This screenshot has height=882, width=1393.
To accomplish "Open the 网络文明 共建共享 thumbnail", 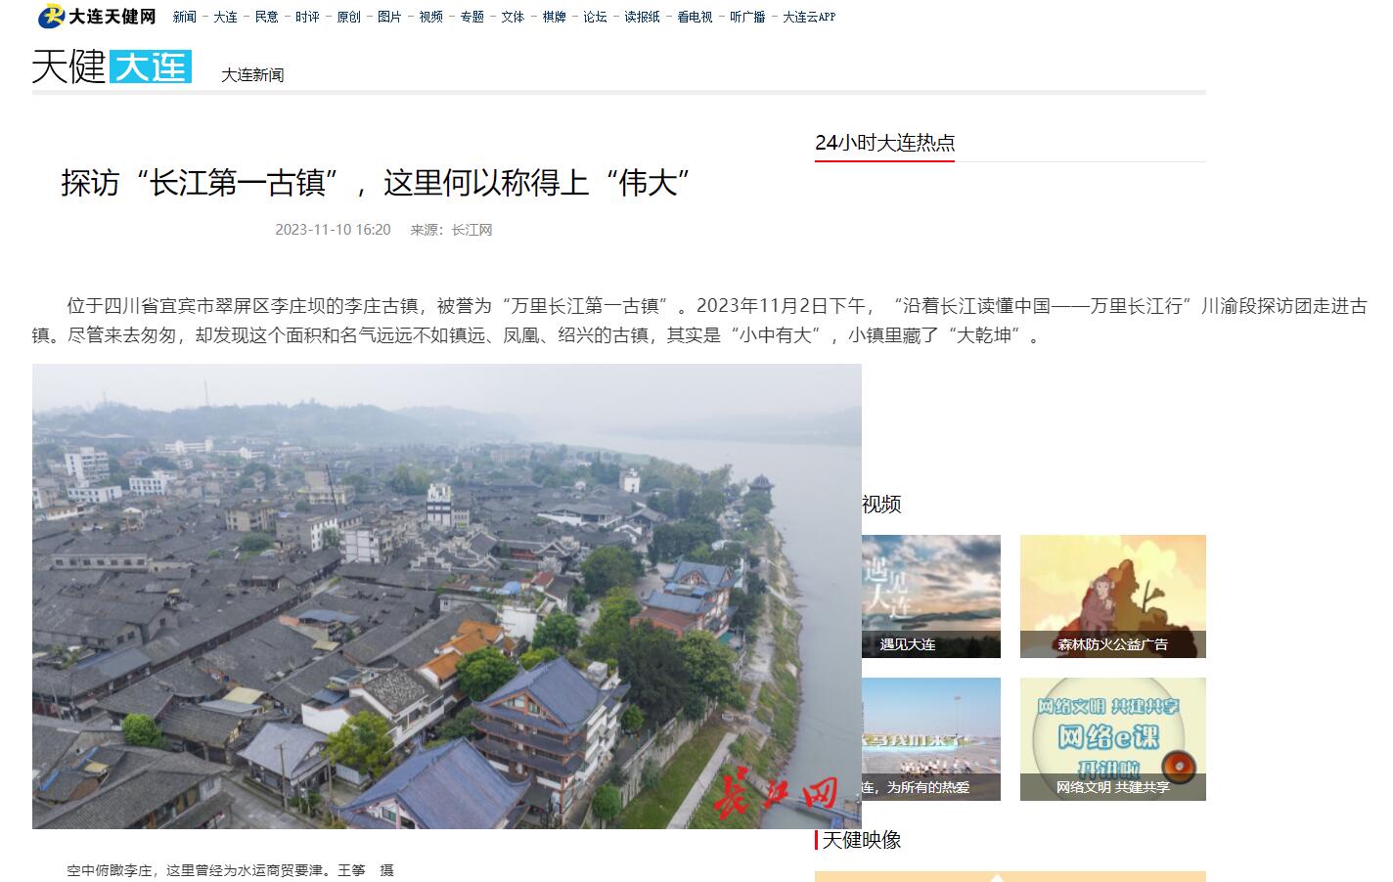I will point(1113,739).
